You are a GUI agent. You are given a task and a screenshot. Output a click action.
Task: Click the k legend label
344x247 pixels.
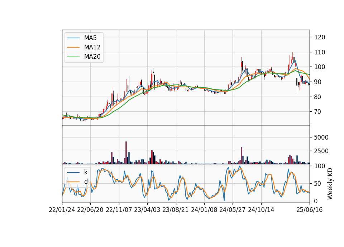pos(86,172)
